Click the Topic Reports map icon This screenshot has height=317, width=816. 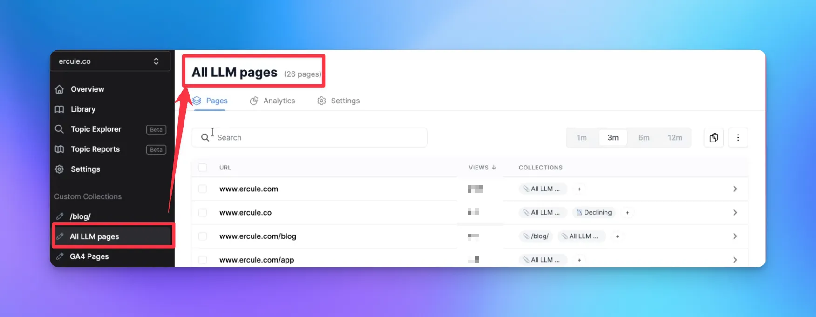pyautogui.click(x=60, y=149)
